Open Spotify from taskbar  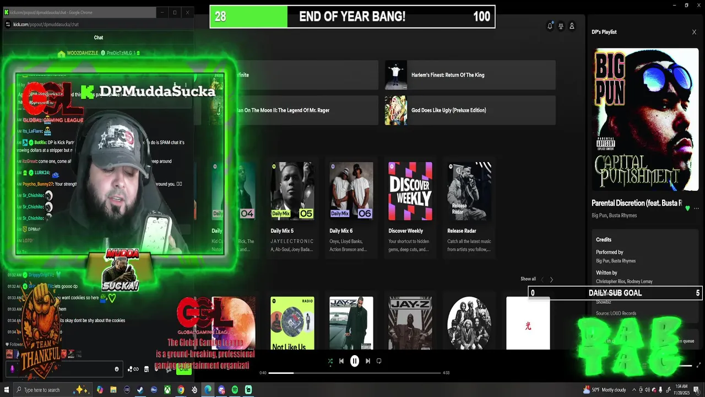(x=235, y=390)
